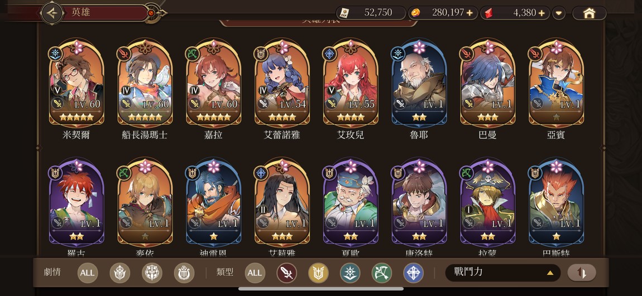Screen dimensions: 642x296
Task: Filter heroes by sword attacker type
Action: pos(286,273)
